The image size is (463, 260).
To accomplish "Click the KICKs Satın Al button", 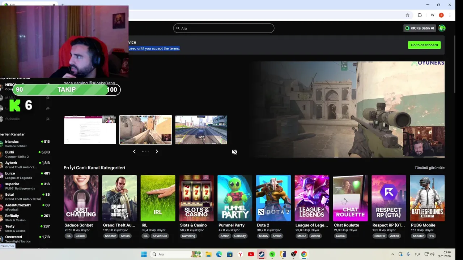I will [420, 28].
